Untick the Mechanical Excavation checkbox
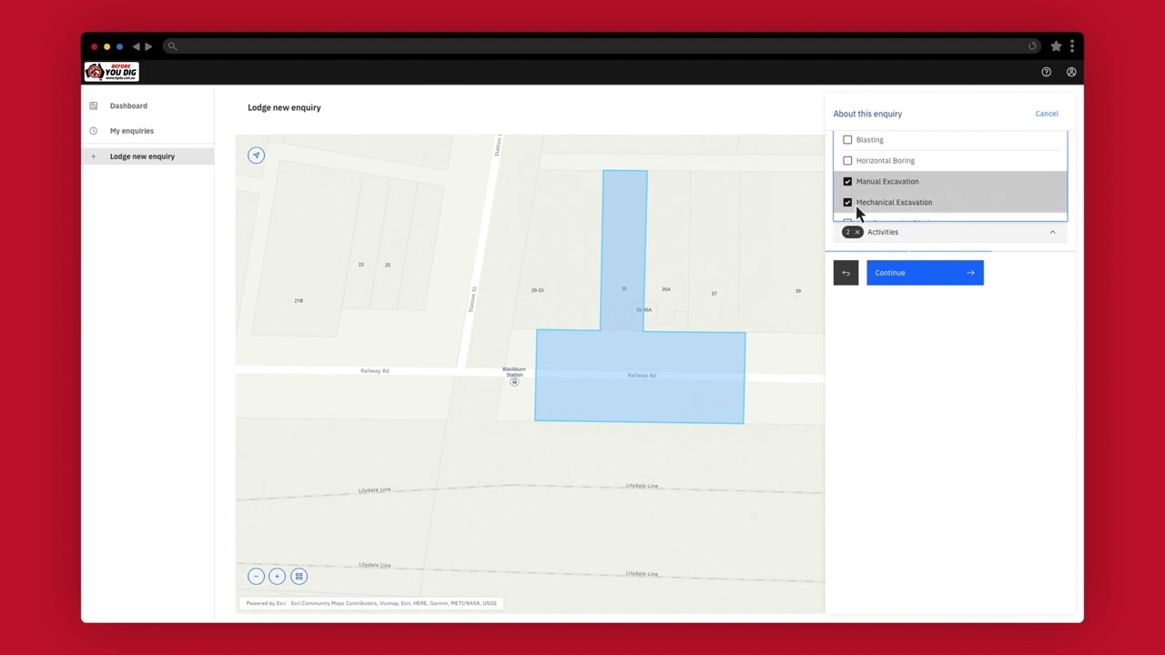1165x655 pixels. (847, 203)
